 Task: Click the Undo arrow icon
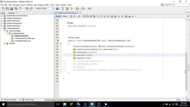click(x=27, y=9)
